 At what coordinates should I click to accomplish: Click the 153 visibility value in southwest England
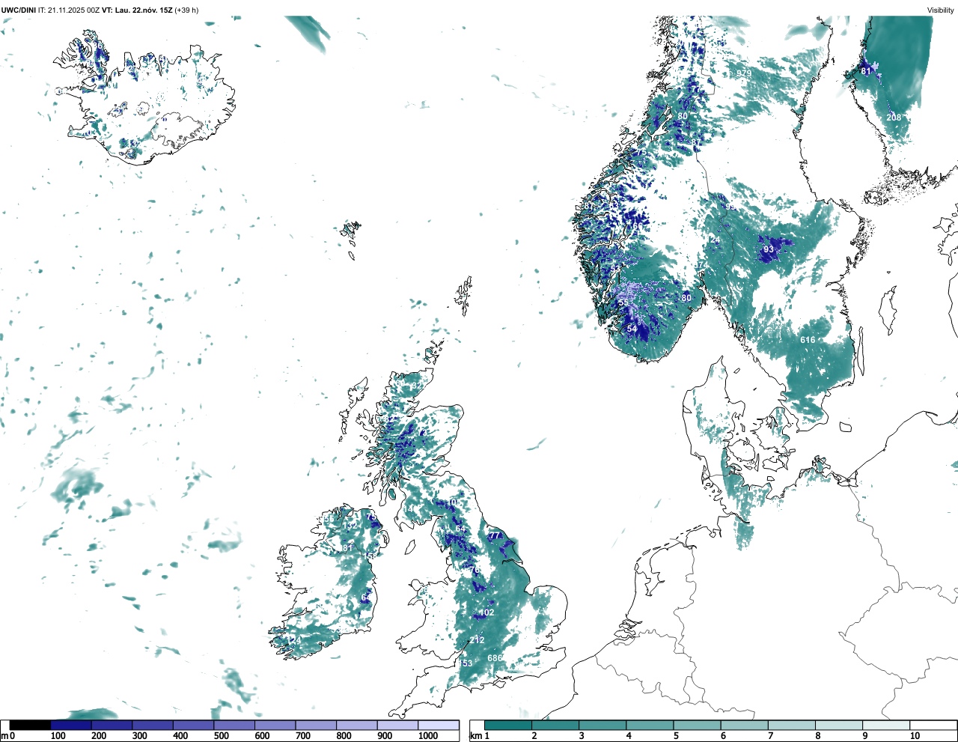(x=466, y=663)
